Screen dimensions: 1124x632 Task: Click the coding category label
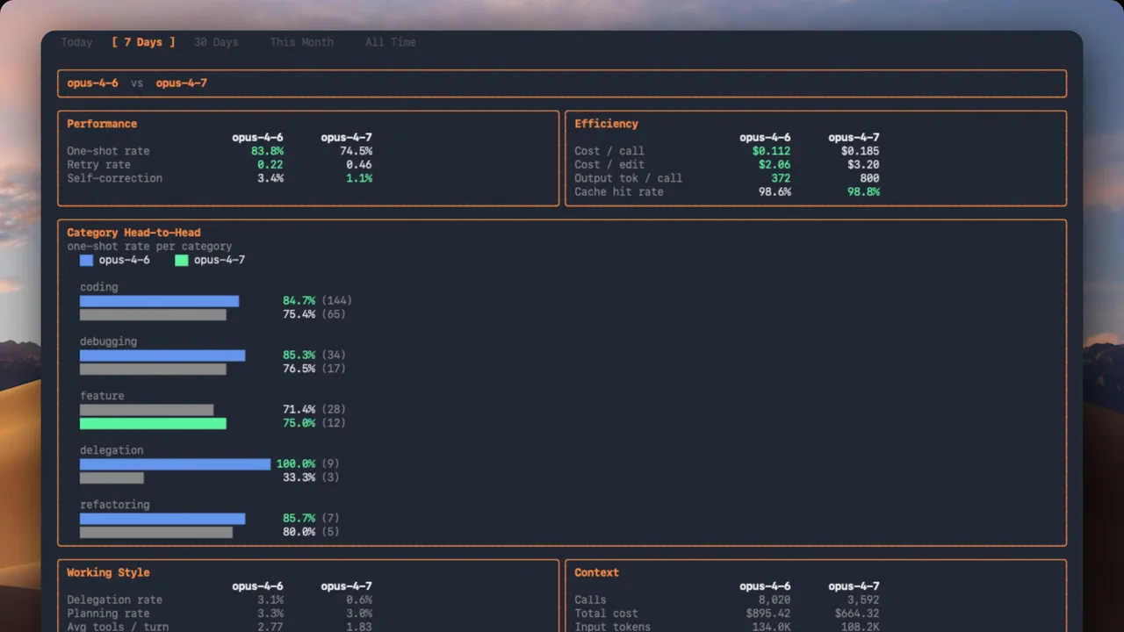click(x=98, y=287)
